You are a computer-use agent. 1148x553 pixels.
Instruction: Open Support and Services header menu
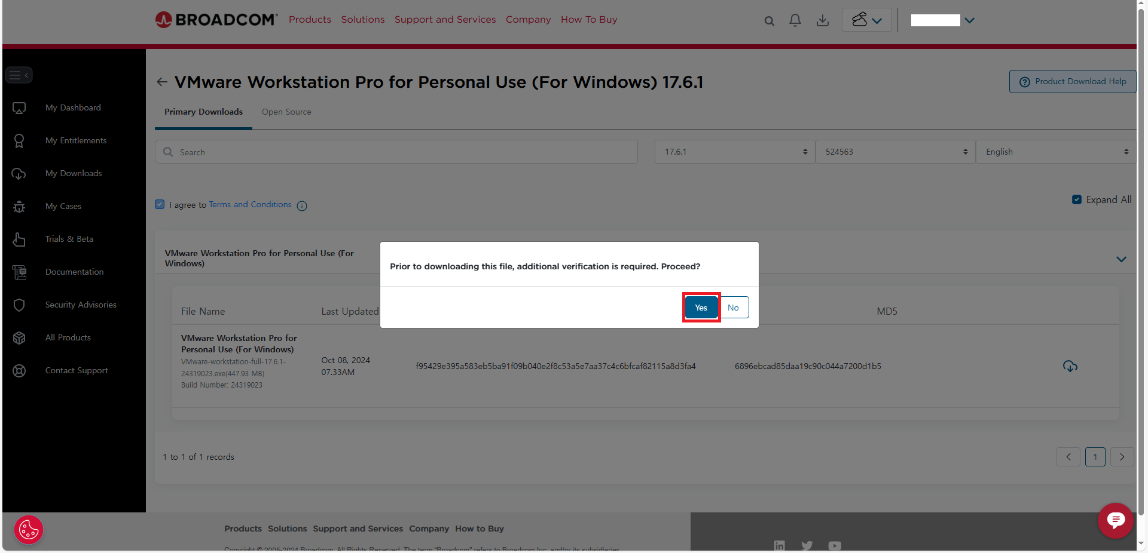(x=445, y=20)
